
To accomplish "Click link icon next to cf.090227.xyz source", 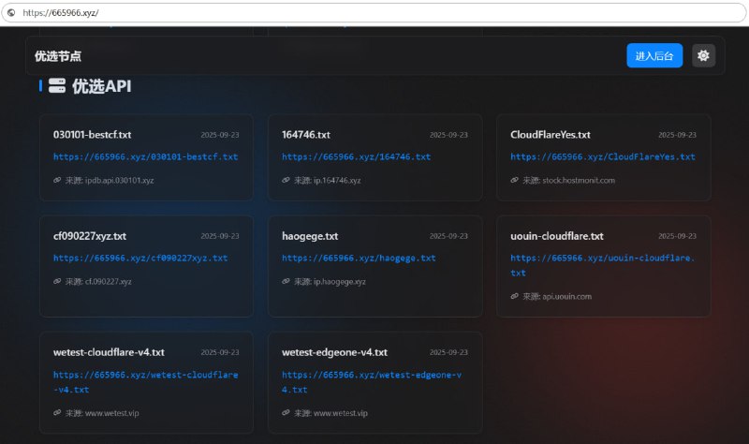I will (x=58, y=281).
